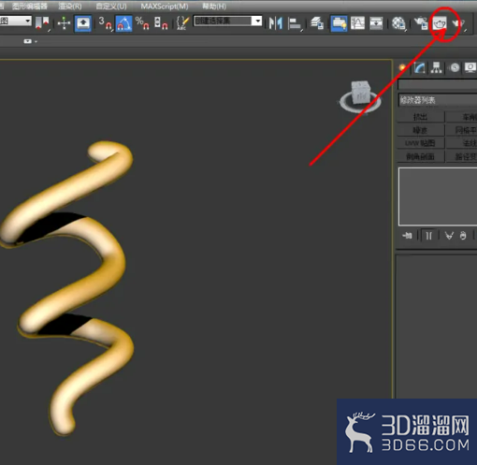Toggle the Angle Snap button
This screenshot has width=477, height=465.
(x=123, y=23)
